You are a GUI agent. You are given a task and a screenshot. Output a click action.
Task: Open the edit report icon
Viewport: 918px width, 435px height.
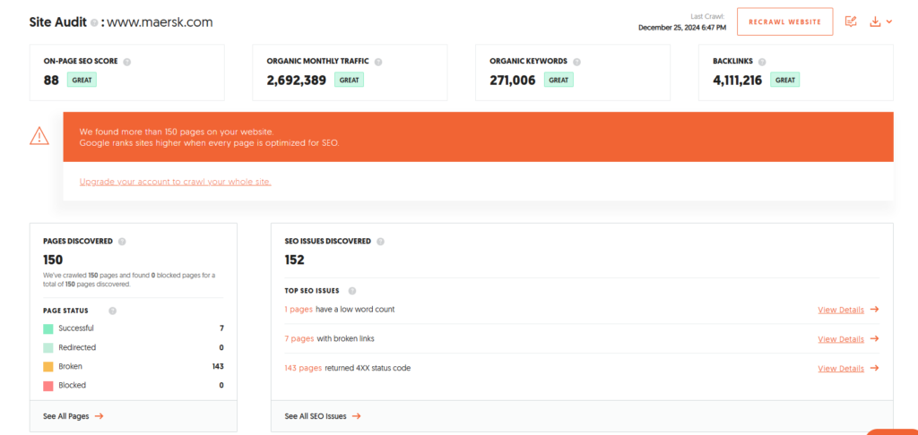(x=851, y=21)
